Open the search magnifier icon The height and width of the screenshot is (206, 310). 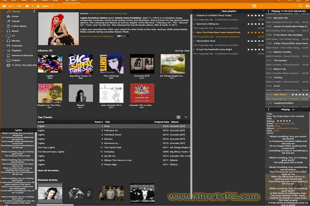point(300,6)
